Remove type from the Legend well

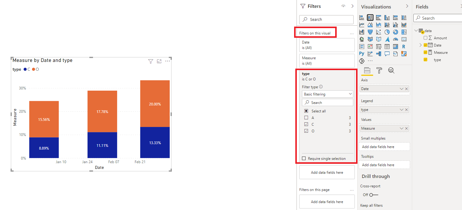pos(406,110)
